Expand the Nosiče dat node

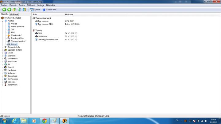pyautogui.click(x=2, y=62)
